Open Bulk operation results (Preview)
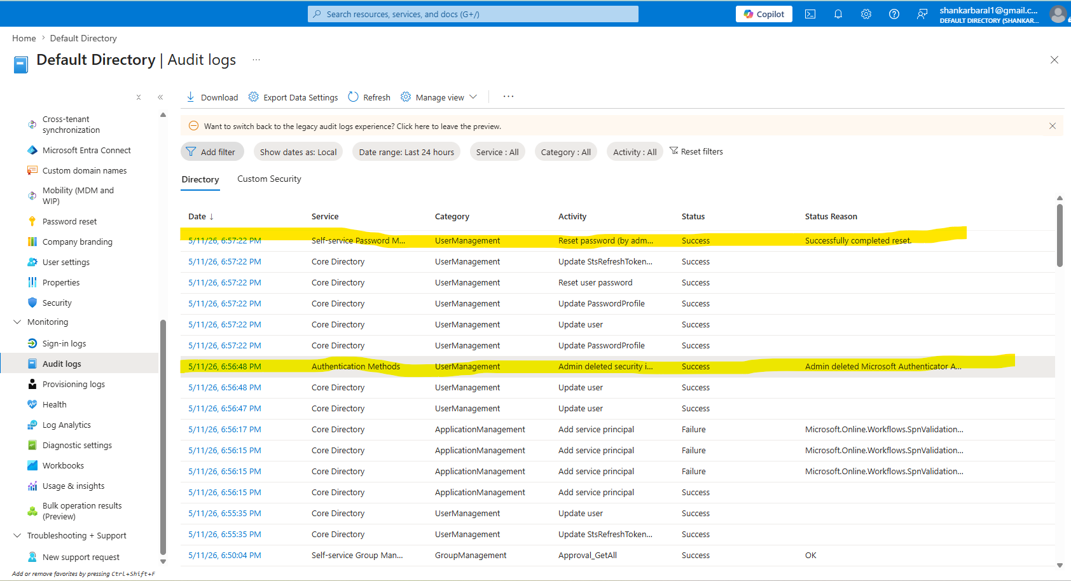Viewport: 1071px width, 581px height. pyautogui.click(x=82, y=511)
